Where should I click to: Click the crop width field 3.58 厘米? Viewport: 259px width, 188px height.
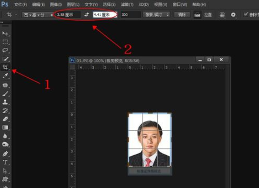pos(68,15)
